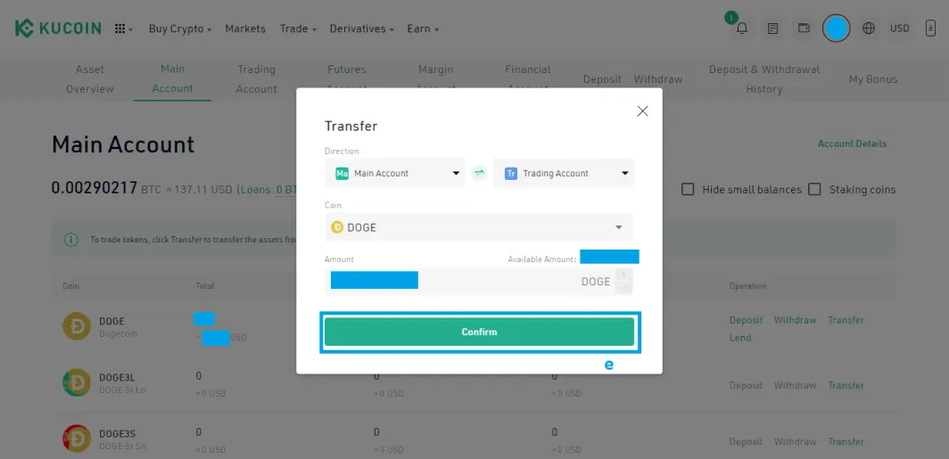
Task: Open the Trading Account destination dropdown
Action: coord(564,173)
